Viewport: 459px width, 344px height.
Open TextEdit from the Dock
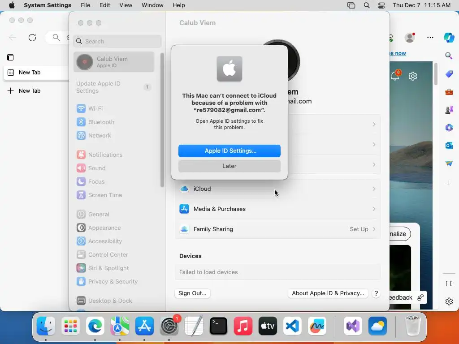[194, 326]
